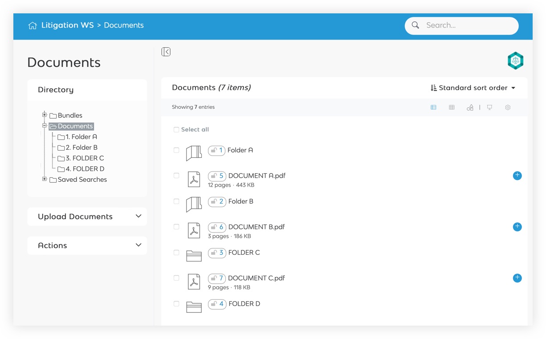Collapse the sidebar panel arrow icon

[166, 52]
